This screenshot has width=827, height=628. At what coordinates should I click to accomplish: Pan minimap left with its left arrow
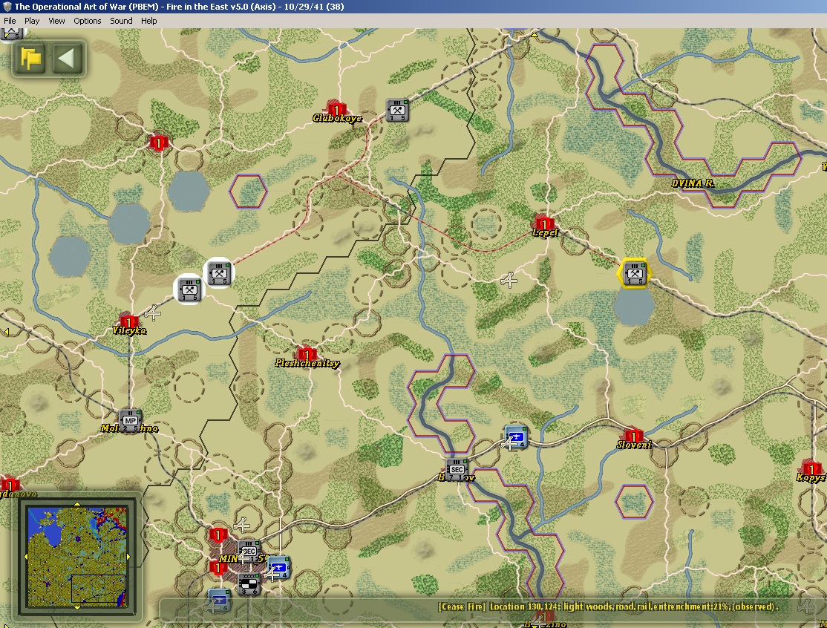[x=26, y=556]
